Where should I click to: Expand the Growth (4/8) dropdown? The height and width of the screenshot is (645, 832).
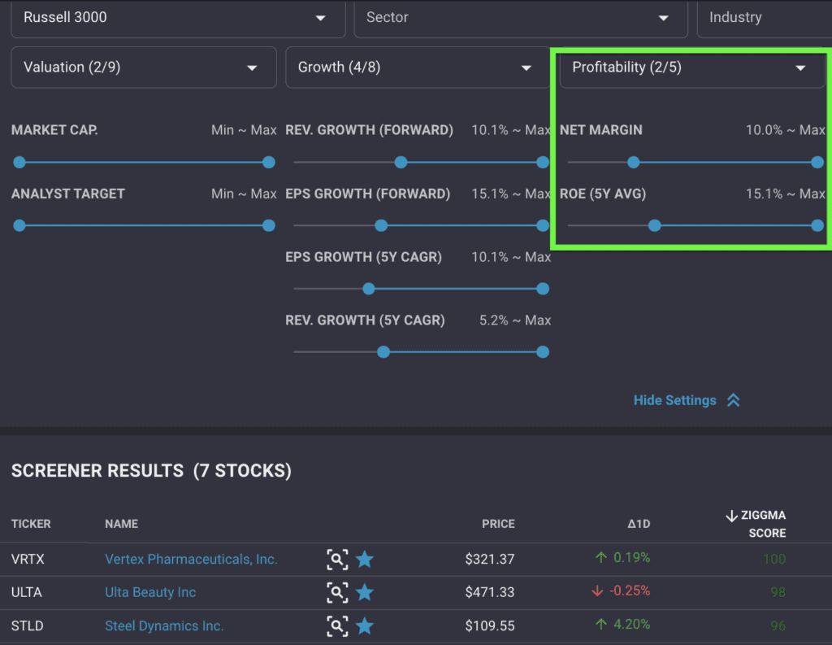tap(418, 68)
